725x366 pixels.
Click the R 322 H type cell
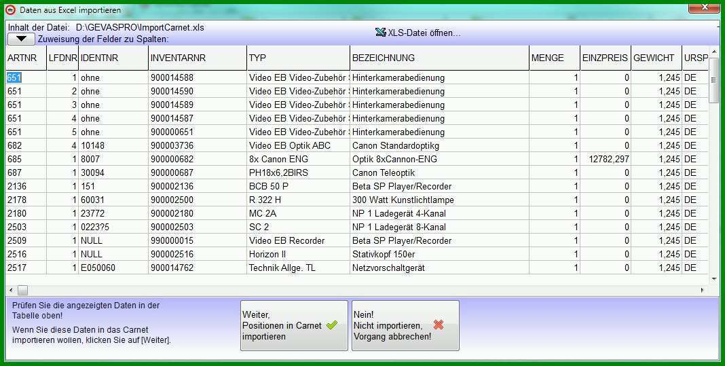299,200
